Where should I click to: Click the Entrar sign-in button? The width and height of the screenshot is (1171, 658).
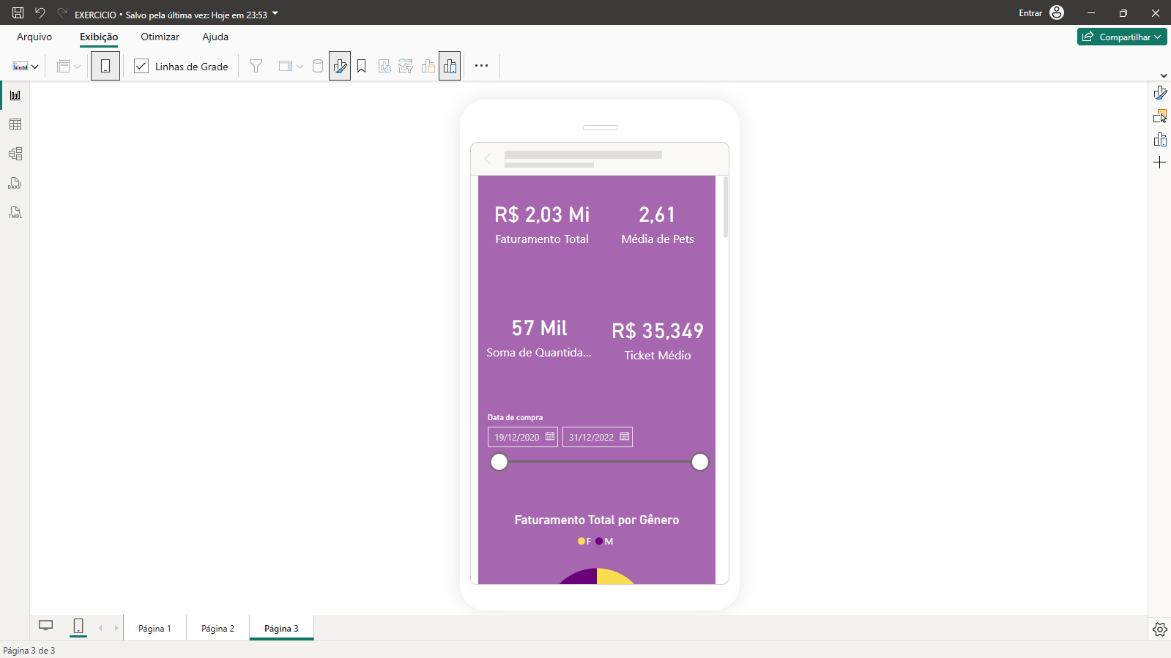[x=1030, y=13]
